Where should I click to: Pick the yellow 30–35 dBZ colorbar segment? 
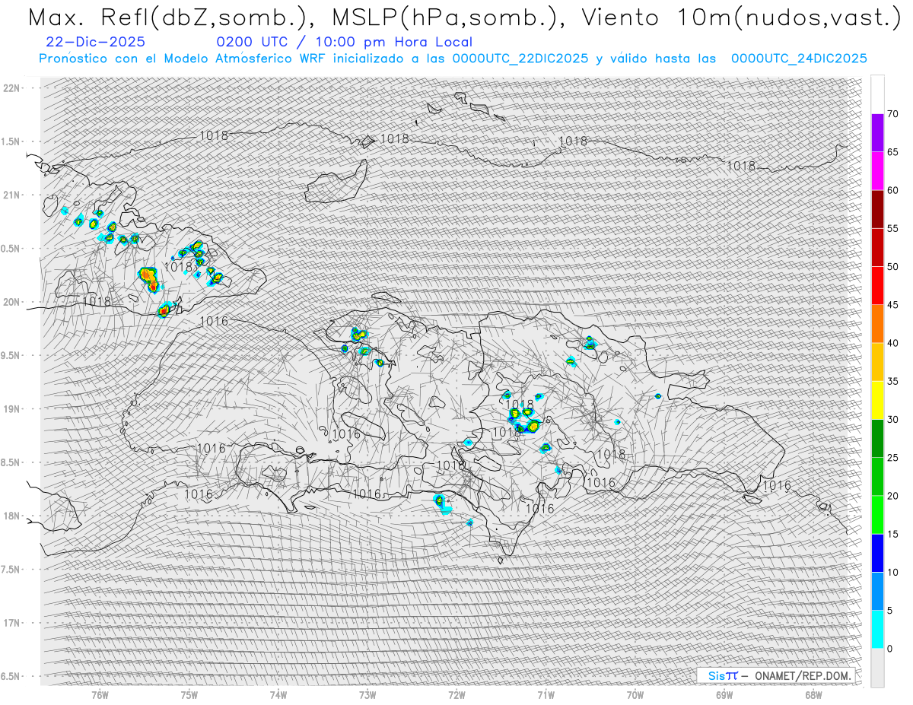[x=877, y=400]
